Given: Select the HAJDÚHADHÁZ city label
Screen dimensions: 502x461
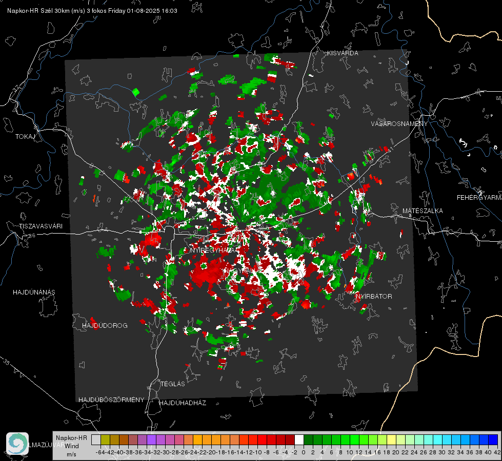Looking at the screenshot, I should point(183,403).
